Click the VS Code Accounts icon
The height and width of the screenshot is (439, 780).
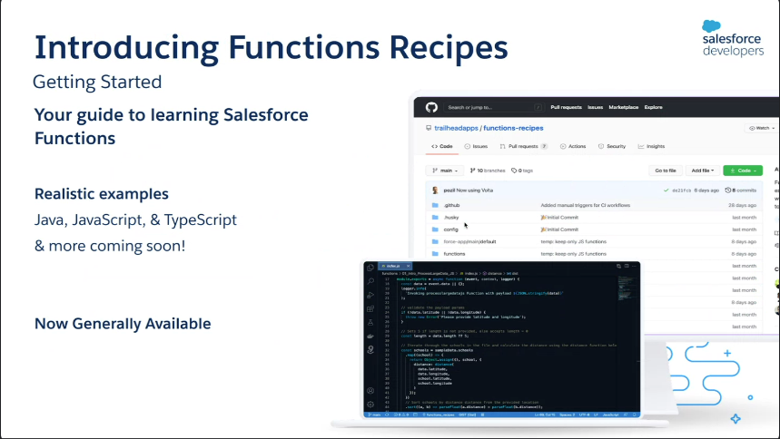coord(370,391)
